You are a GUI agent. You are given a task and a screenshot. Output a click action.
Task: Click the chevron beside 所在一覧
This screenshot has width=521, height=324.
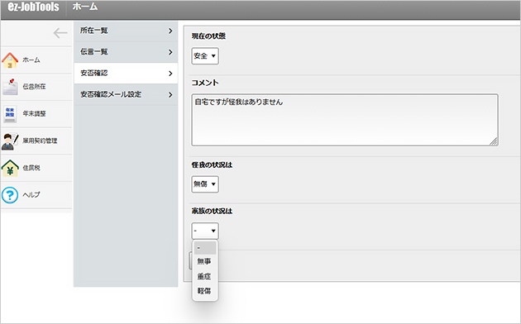pyautogui.click(x=170, y=31)
